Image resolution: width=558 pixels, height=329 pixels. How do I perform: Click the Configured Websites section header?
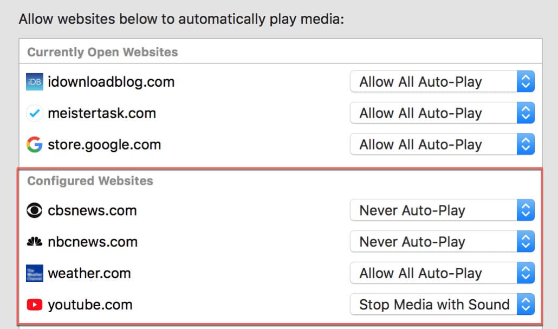[90, 181]
